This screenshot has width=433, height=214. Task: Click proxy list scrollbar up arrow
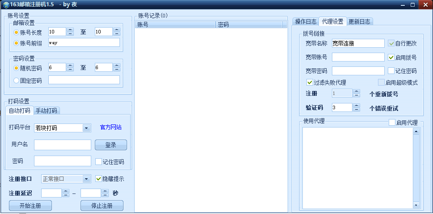tap(416, 132)
